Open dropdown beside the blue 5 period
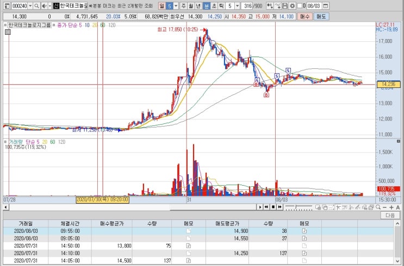Viewport: 404px width, 266px height. coord(176,5)
